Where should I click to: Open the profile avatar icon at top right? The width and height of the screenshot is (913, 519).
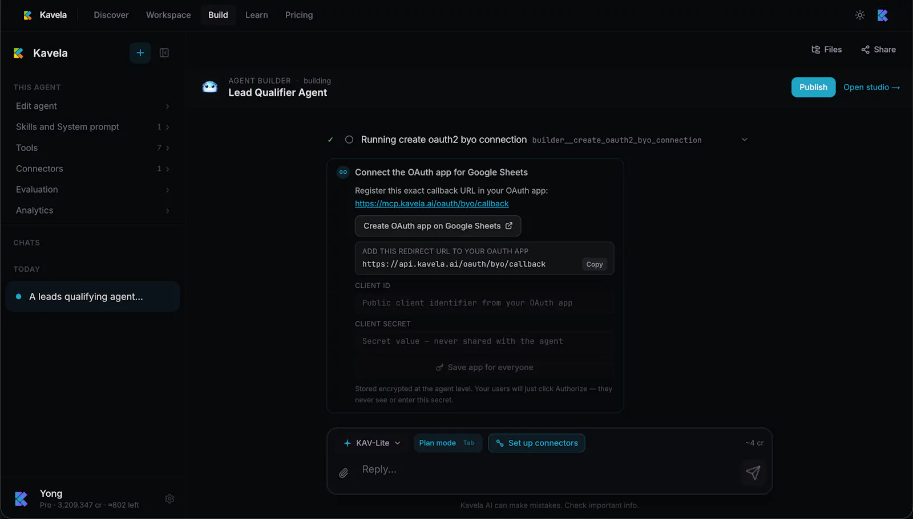click(x=883, y=15)
